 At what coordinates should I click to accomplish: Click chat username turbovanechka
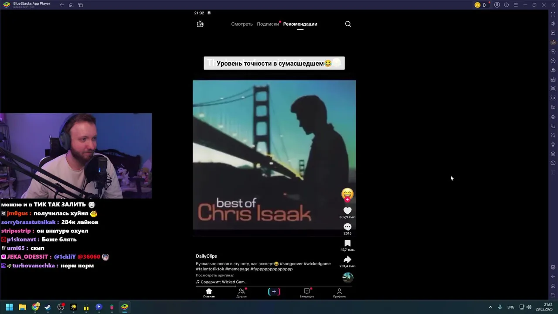tap(34, 266)
